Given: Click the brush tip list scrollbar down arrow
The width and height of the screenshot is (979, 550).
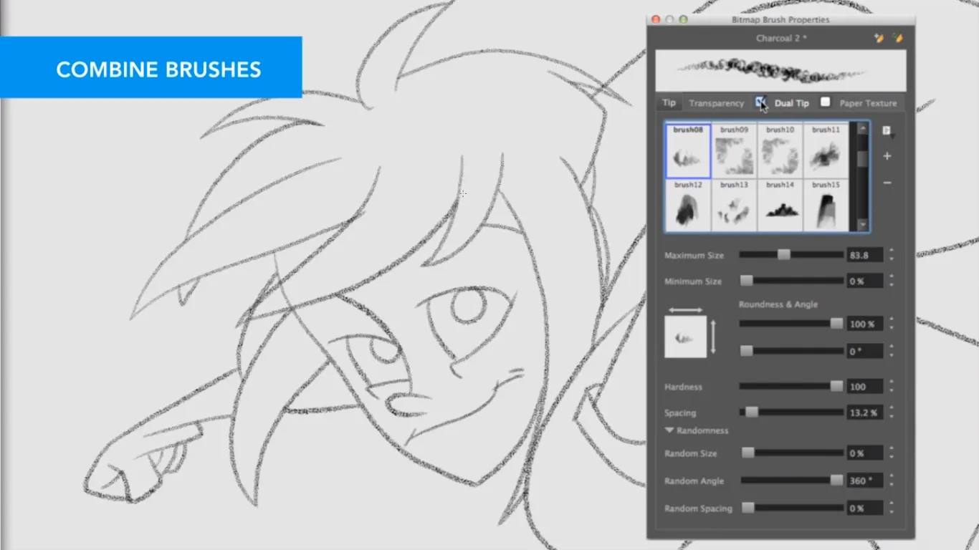Looking at the screenshot, I should click(863, 224).
